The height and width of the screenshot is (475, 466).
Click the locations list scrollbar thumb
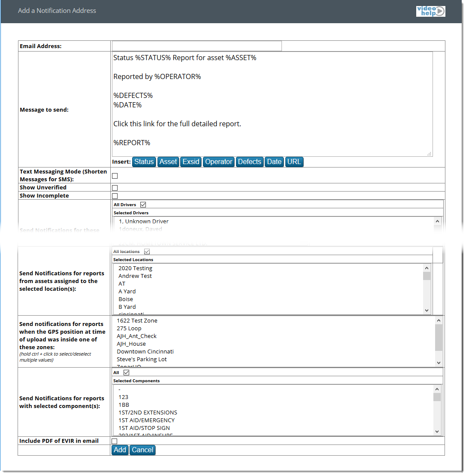427,276
